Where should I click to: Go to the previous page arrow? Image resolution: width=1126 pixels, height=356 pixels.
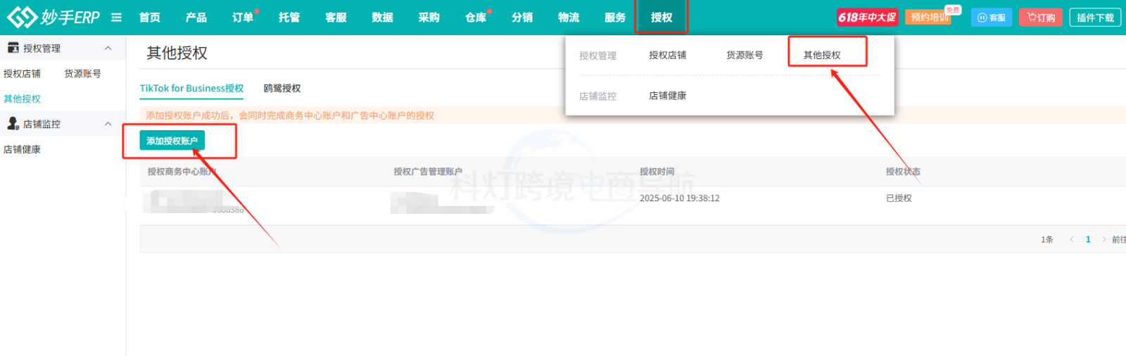pyautogui.click(x=1071, y=239)
